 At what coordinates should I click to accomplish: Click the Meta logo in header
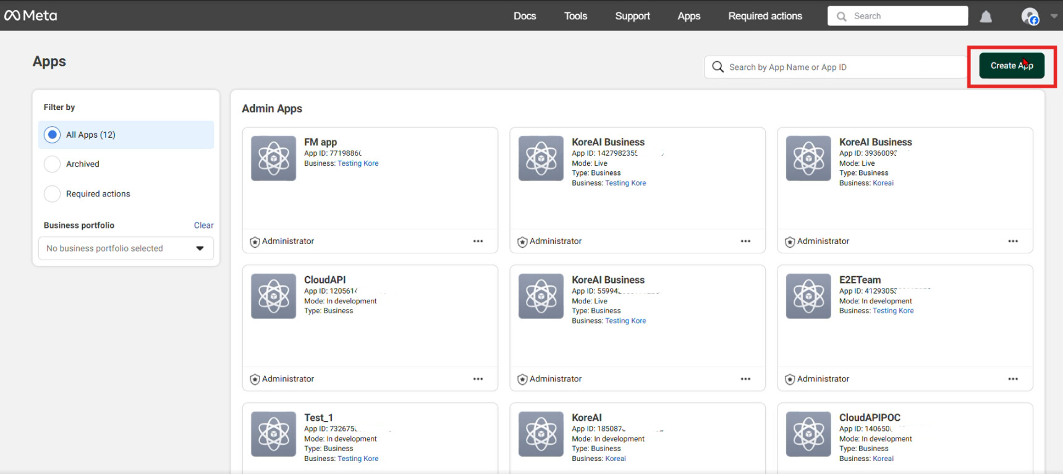31,15
